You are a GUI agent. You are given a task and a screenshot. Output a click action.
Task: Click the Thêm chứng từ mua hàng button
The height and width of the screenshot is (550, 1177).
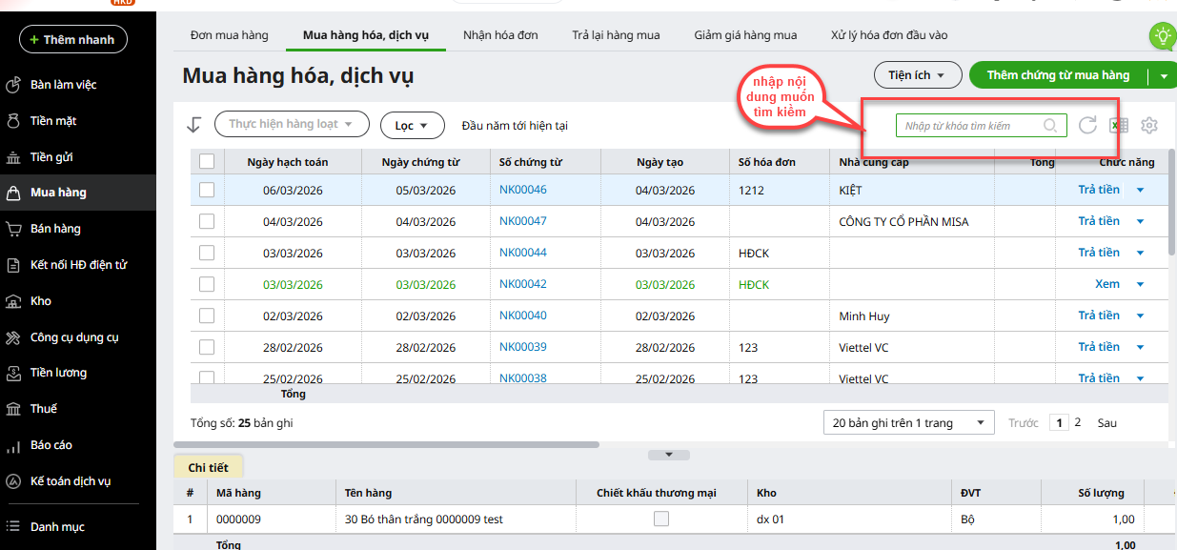click(x=1058, y=75)
